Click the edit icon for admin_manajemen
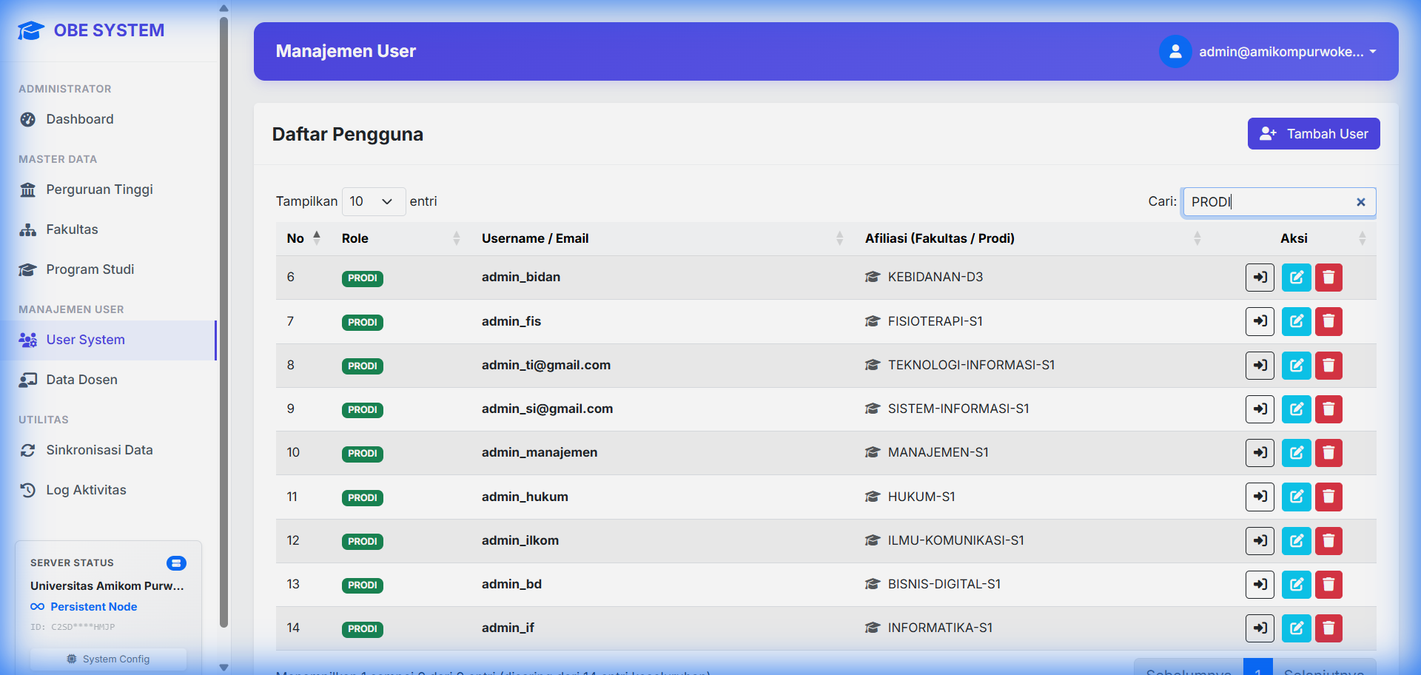 click(1296, 453)
